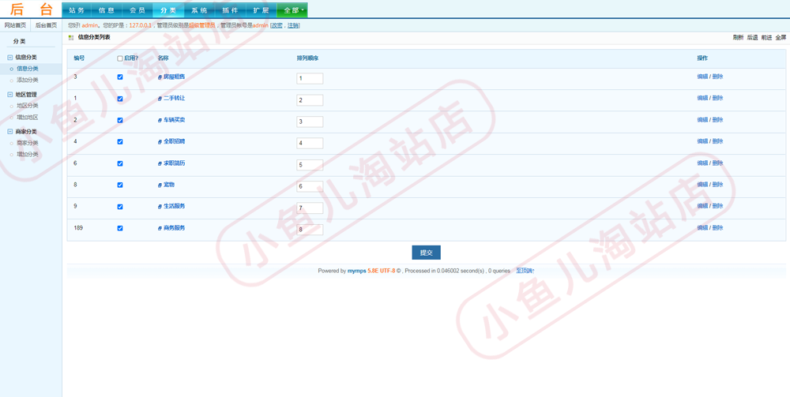Click the icon beside 宠物 category
Image resolution: width=790 pixels, height=397 pixels.
coord(160,185)
